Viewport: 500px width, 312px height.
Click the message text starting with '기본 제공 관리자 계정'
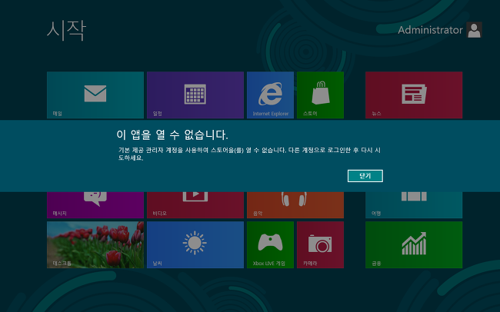tap(249, 154)
